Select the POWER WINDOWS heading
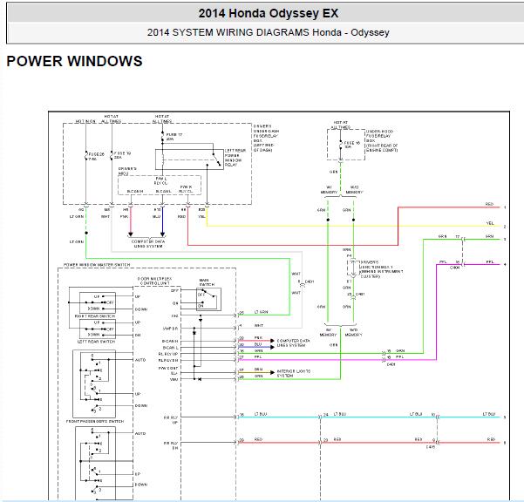524x502 pixels. tap(74, 62)
